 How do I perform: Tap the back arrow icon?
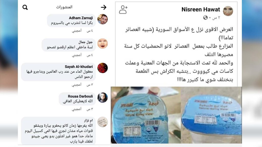[x=104, y=7]
